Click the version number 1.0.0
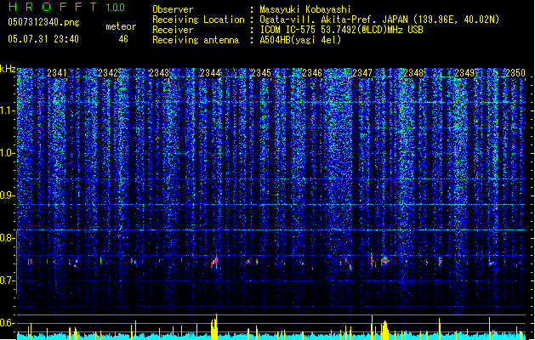The width and height of the screenshot is (535, 340). click(115, 7)
